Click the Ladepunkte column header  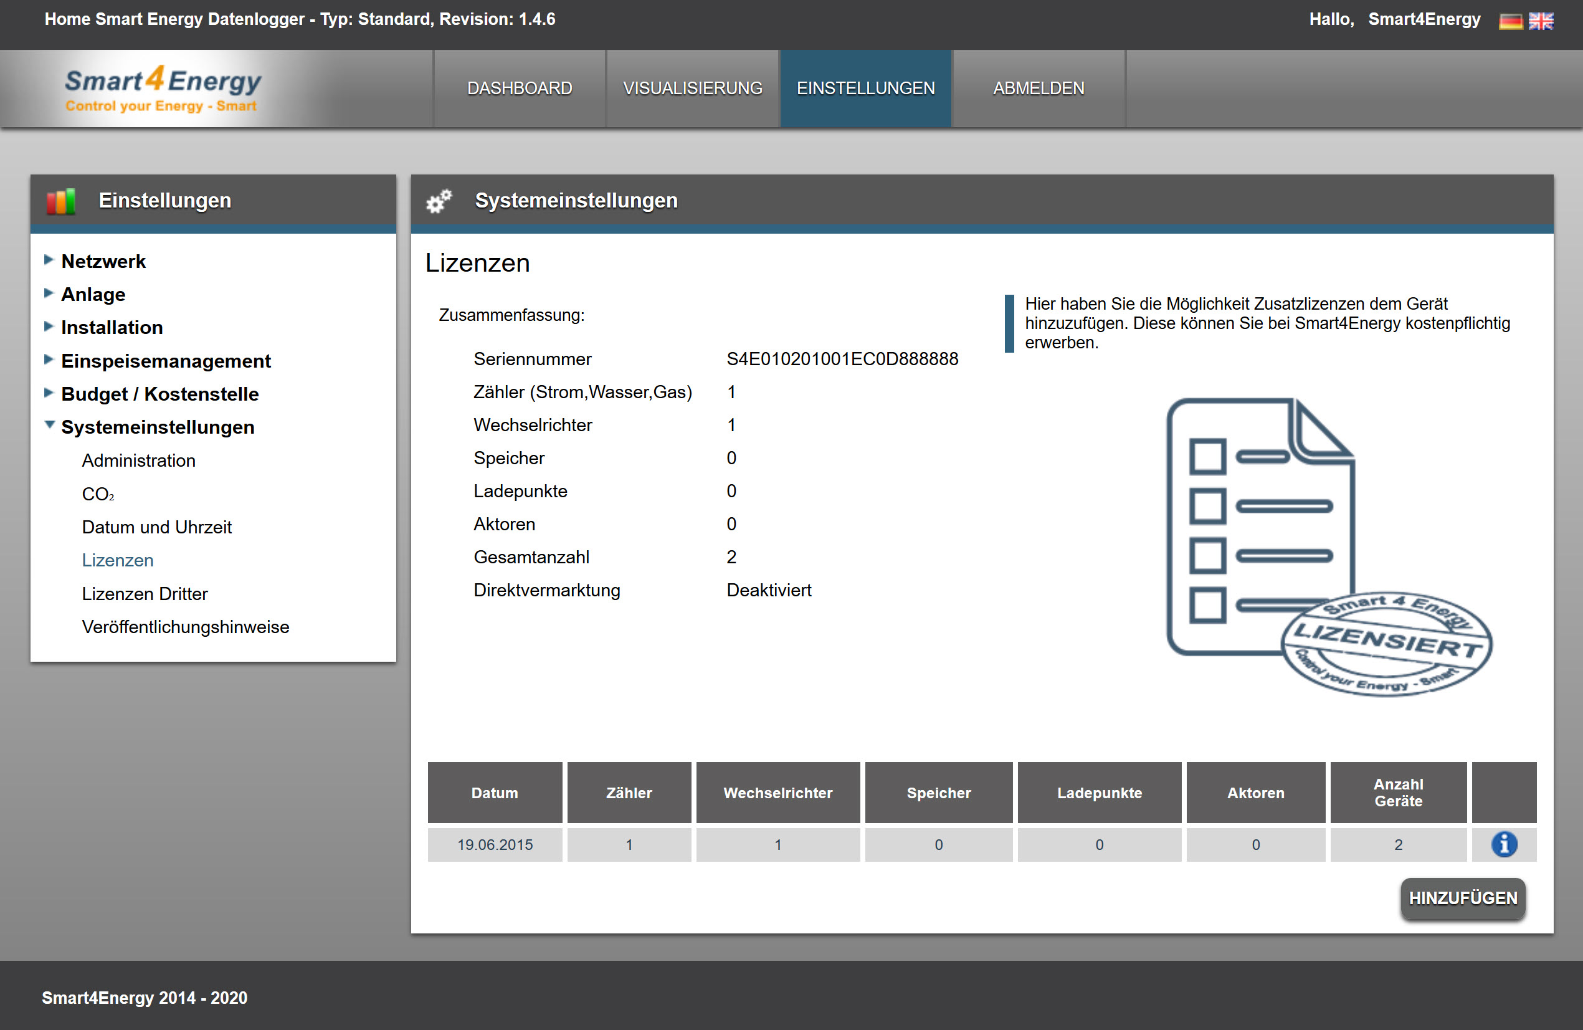pyautogui.click(x=1099, y=793)
